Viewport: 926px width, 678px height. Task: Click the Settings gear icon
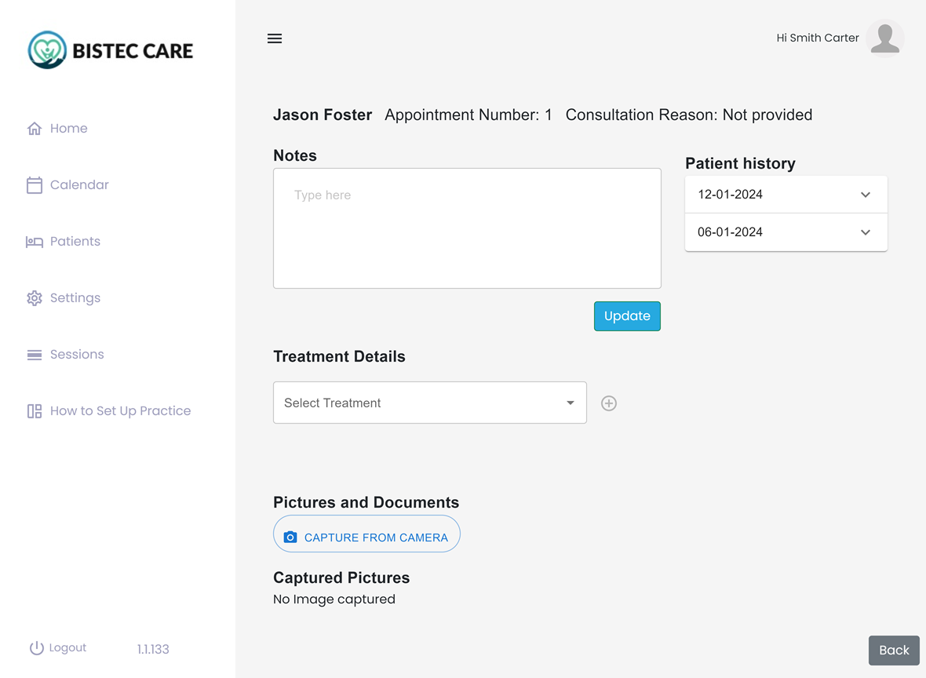coord(35,298)
